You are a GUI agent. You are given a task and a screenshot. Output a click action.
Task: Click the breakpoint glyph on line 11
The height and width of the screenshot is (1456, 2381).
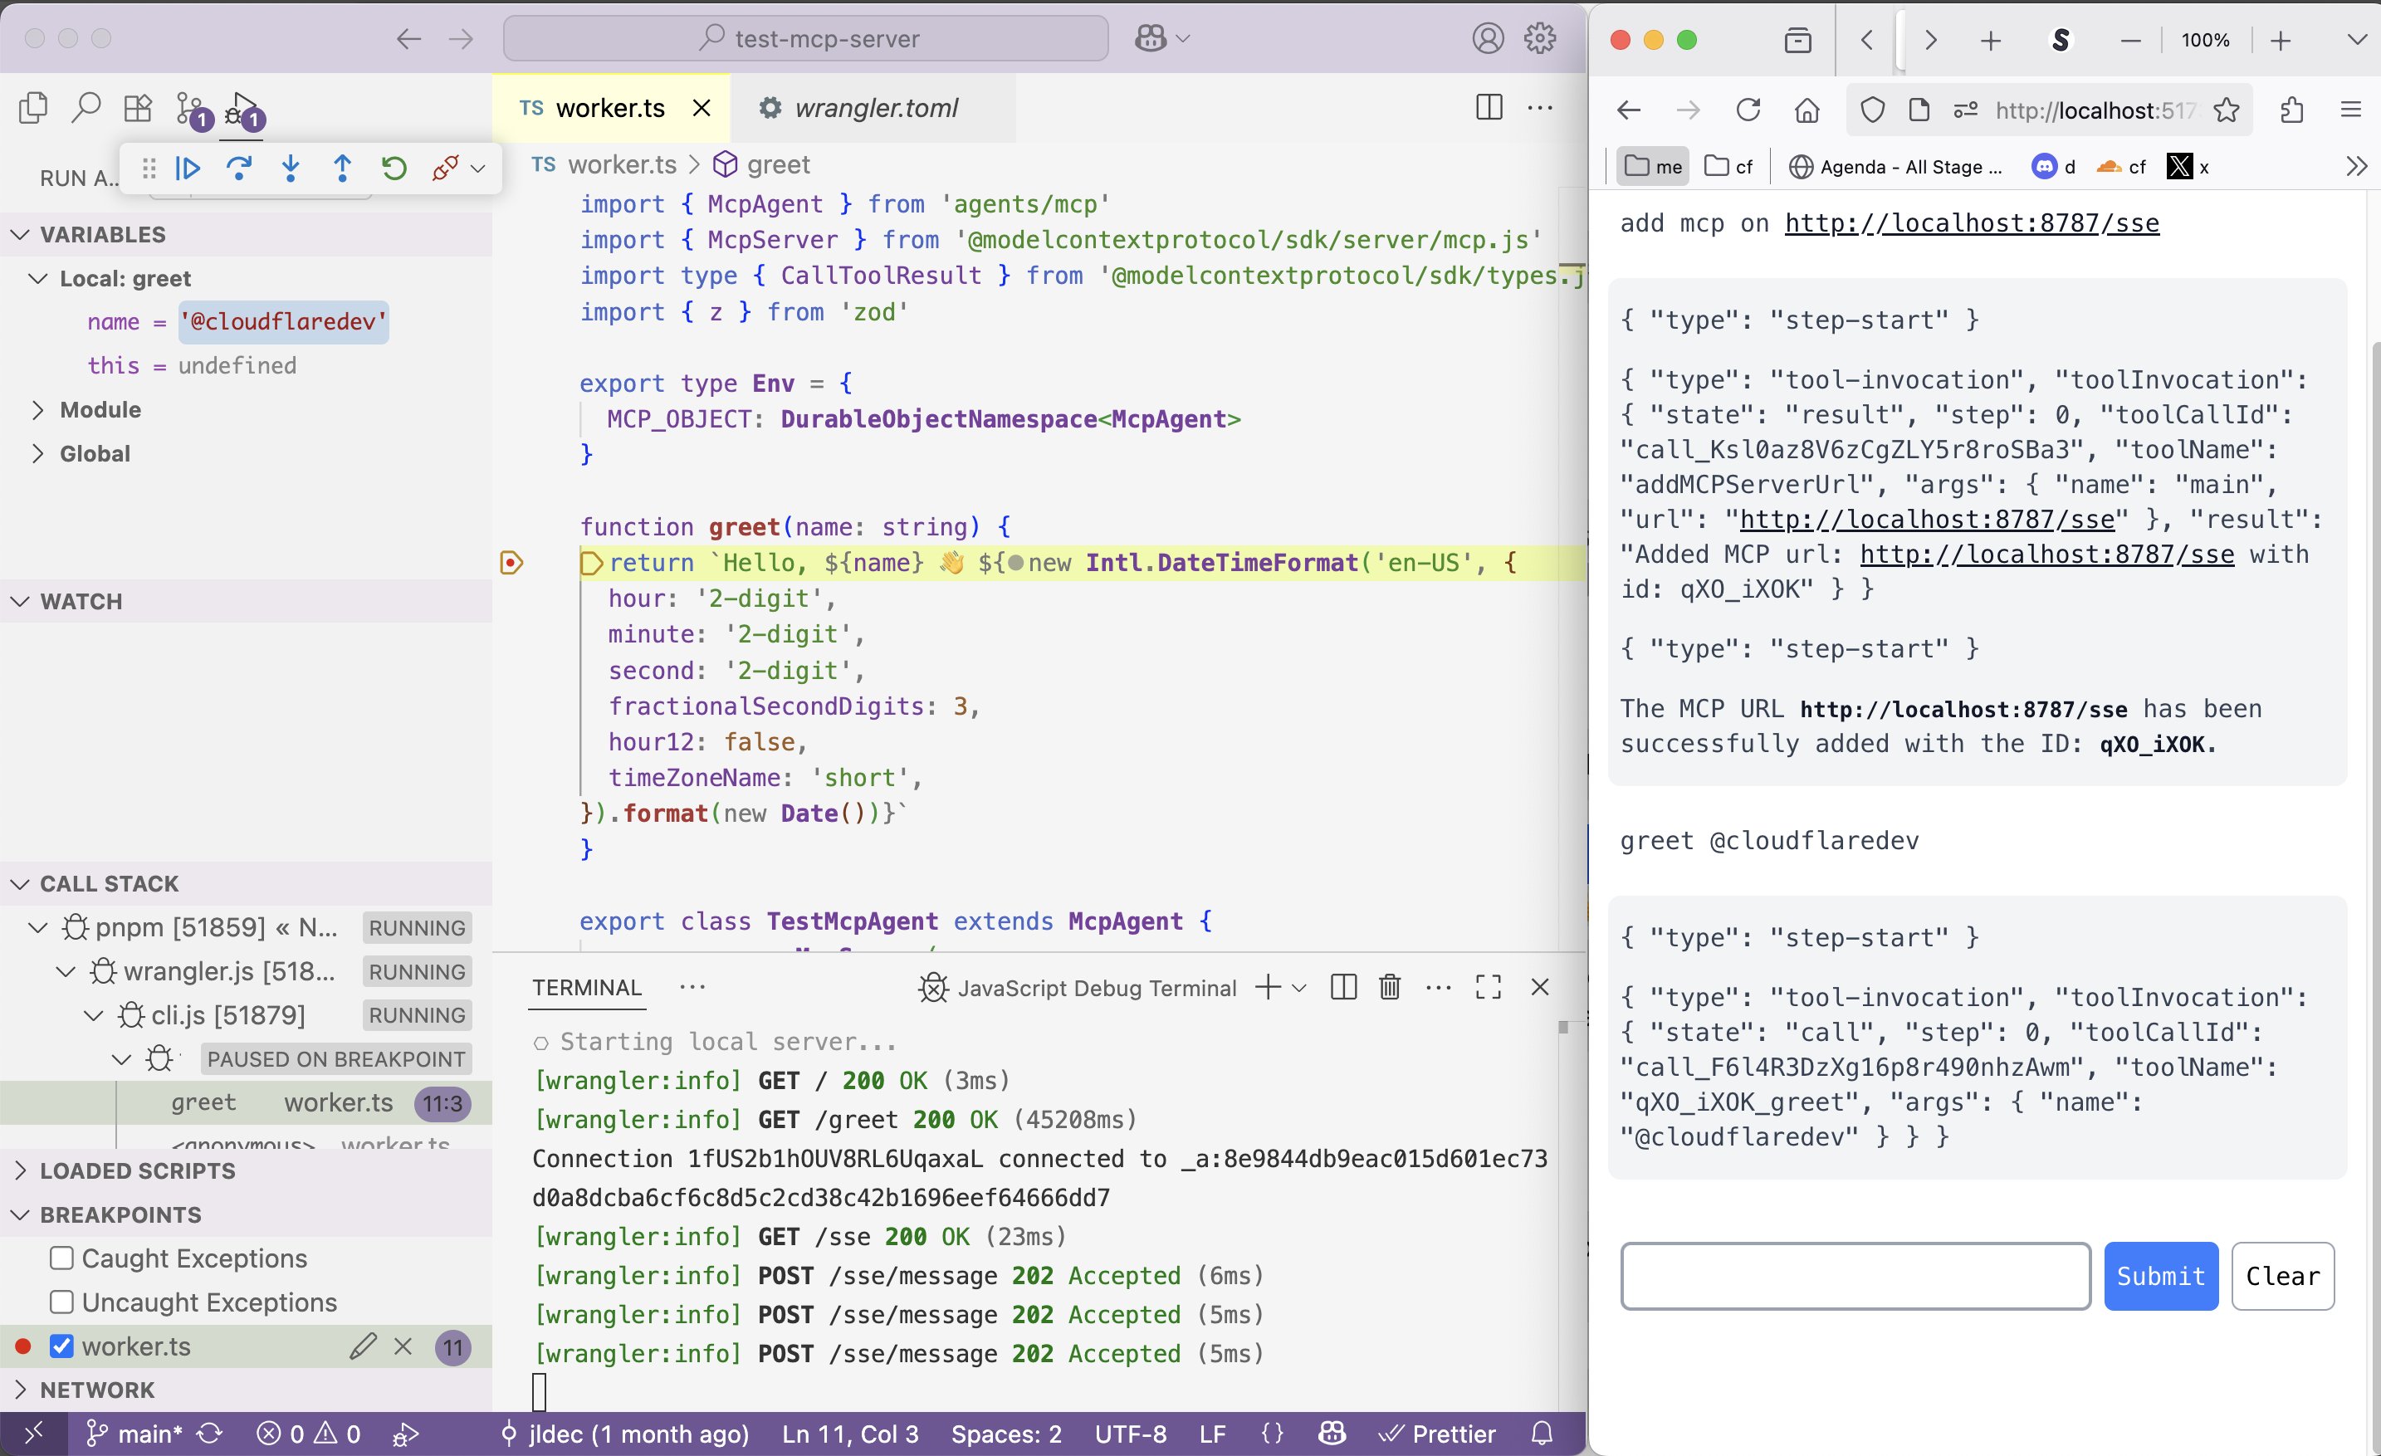(511, 562)
